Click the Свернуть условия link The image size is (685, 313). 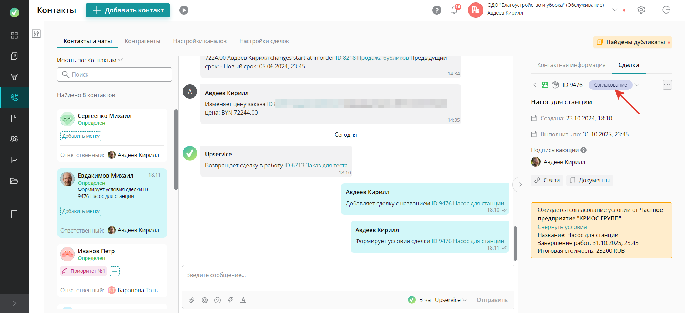coord(562,227)
